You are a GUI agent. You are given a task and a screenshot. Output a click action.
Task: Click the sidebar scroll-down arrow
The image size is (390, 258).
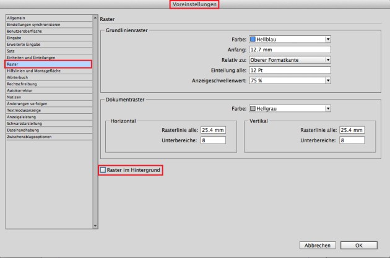(95, 226)
